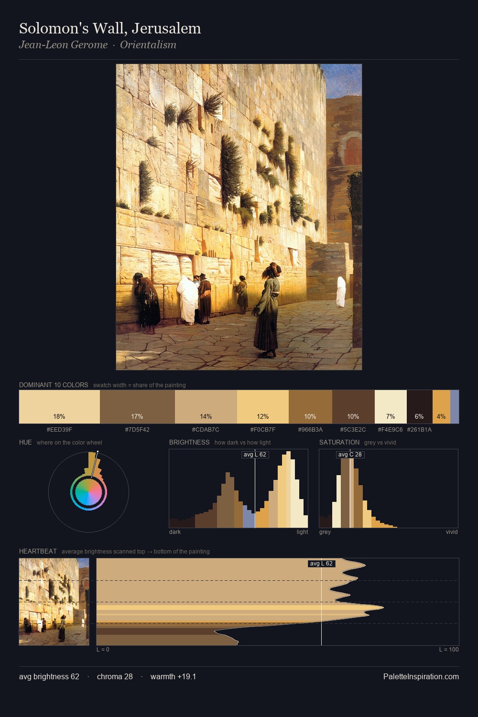Pick the #CDAB7C tan swatch labeled 14%
Viewport: 478px width, 717px height.
click(206, 407)
